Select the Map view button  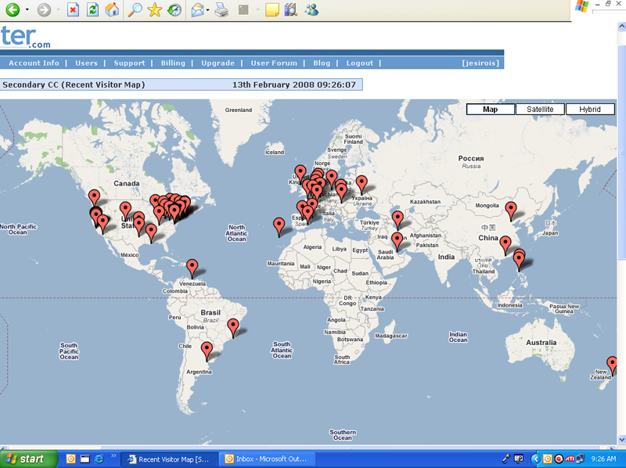[491, 110]
